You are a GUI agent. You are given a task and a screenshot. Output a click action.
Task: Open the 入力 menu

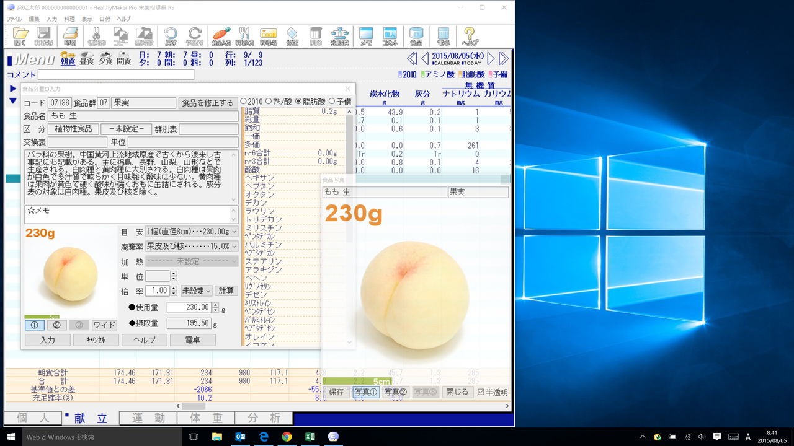(51, 19)
